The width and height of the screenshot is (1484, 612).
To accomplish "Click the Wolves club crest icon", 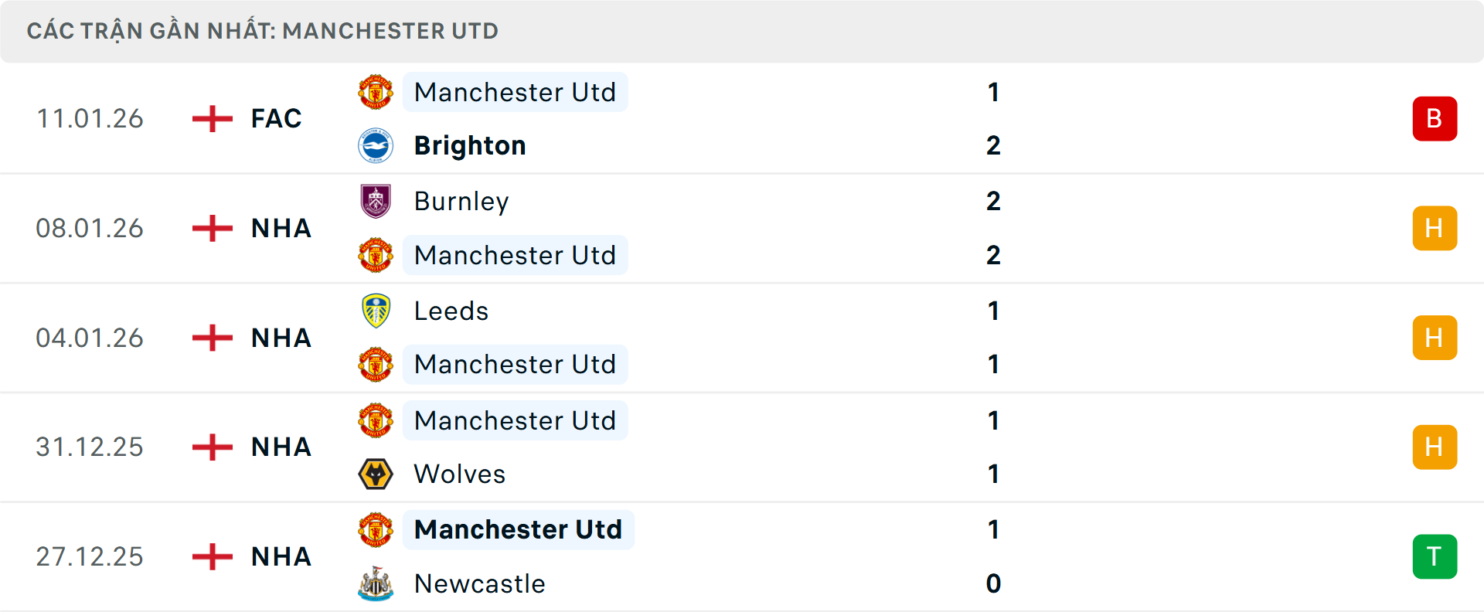I will pos(376,474).
